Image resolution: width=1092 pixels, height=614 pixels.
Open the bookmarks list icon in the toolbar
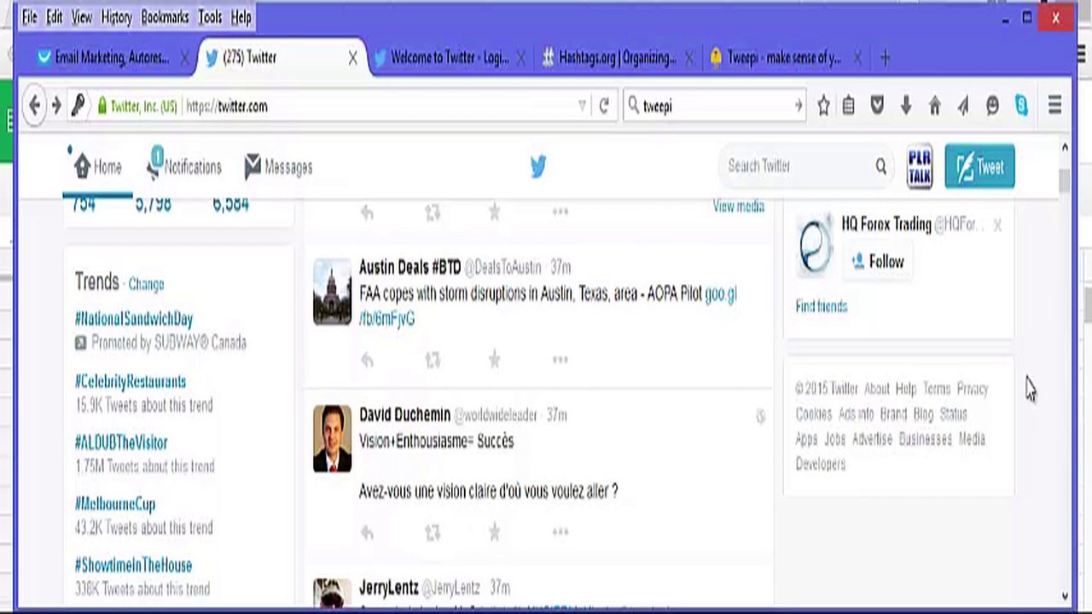(x=848, y=106)
